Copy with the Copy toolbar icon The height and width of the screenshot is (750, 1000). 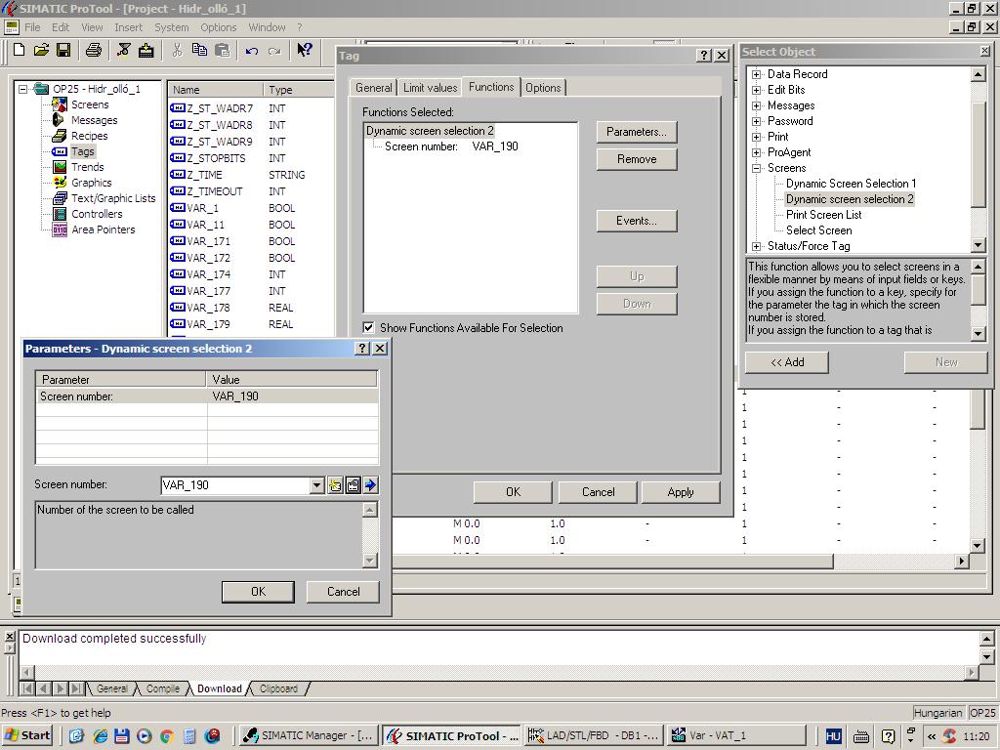click(199, 51)
